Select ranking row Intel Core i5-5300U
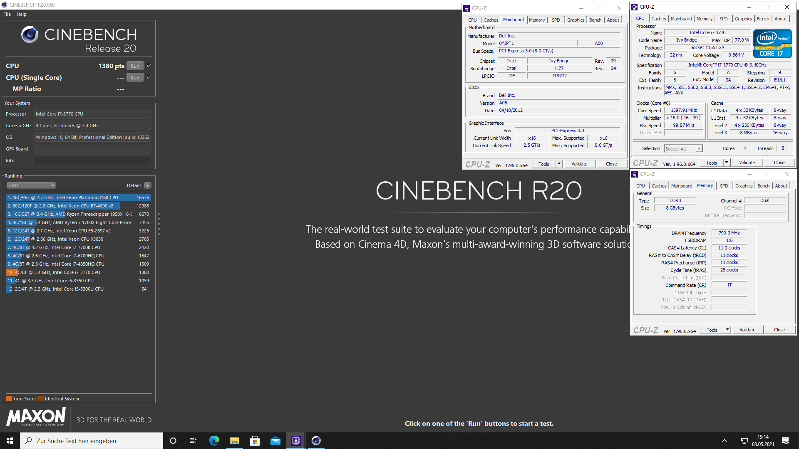 point(78,289)
